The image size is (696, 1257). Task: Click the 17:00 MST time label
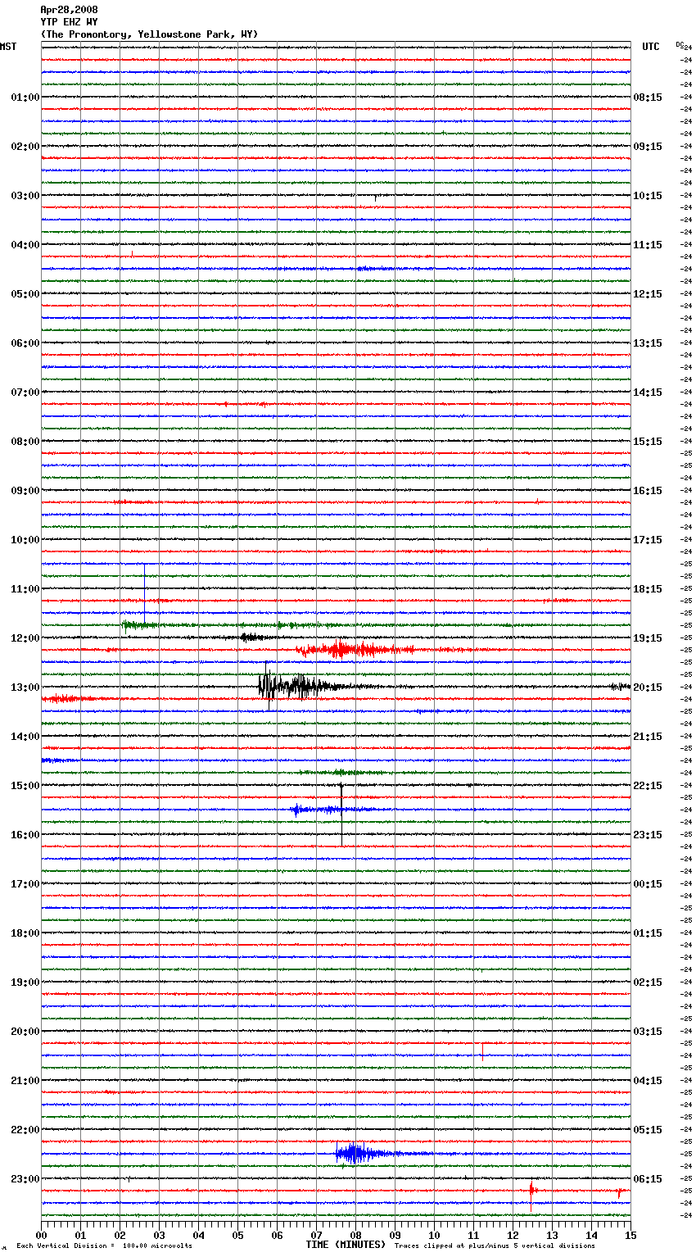(x=25, y=884)
